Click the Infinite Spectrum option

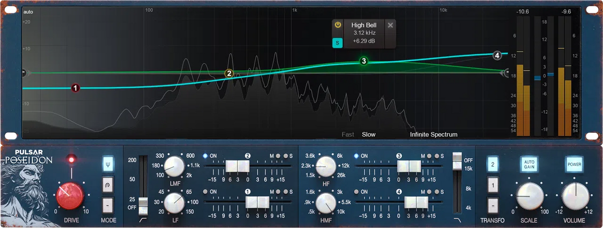tap(434, 134)
